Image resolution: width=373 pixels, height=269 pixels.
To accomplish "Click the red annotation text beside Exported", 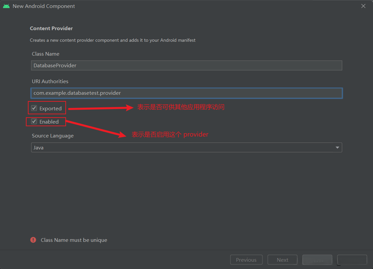I will [181, 107].
